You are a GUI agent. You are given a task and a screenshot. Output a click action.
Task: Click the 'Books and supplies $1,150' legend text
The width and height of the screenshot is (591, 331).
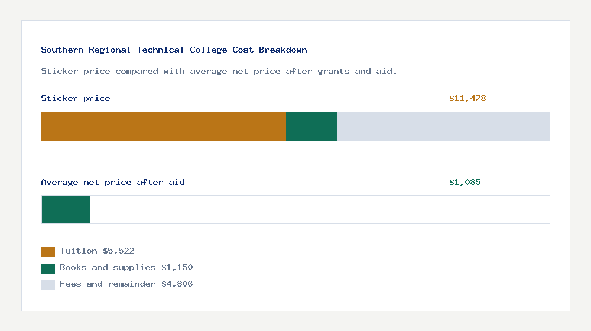click(126, 268)
